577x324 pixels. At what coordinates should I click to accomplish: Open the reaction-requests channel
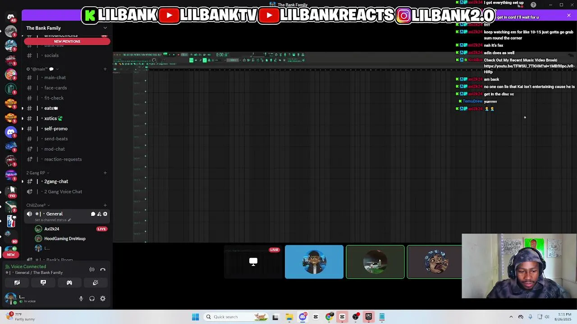(x=67, y=159)
